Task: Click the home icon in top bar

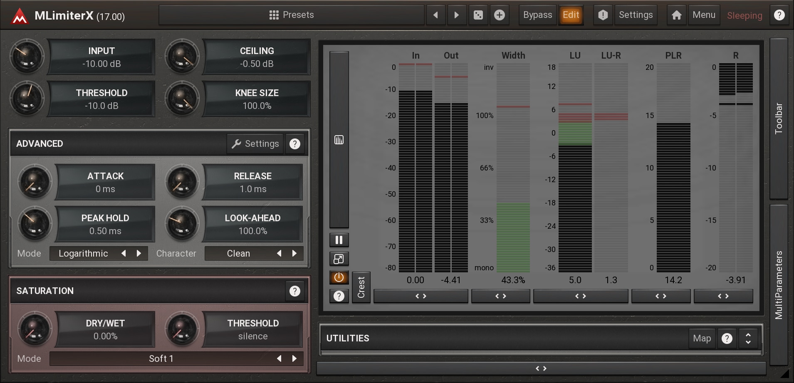Action: (676, 15)
